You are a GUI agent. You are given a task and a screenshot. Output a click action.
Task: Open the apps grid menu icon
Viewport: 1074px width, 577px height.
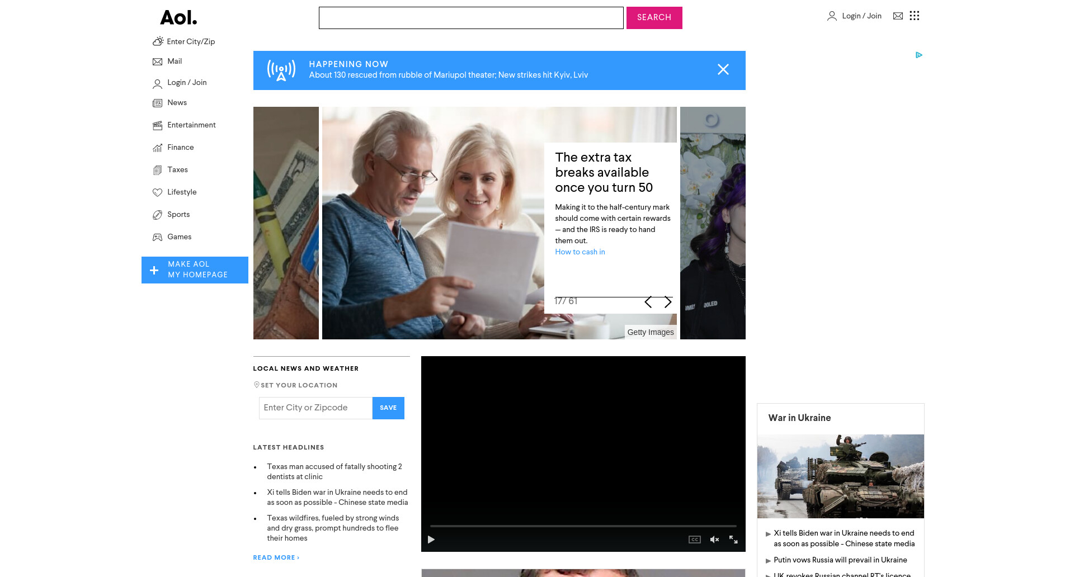[915, 16]
